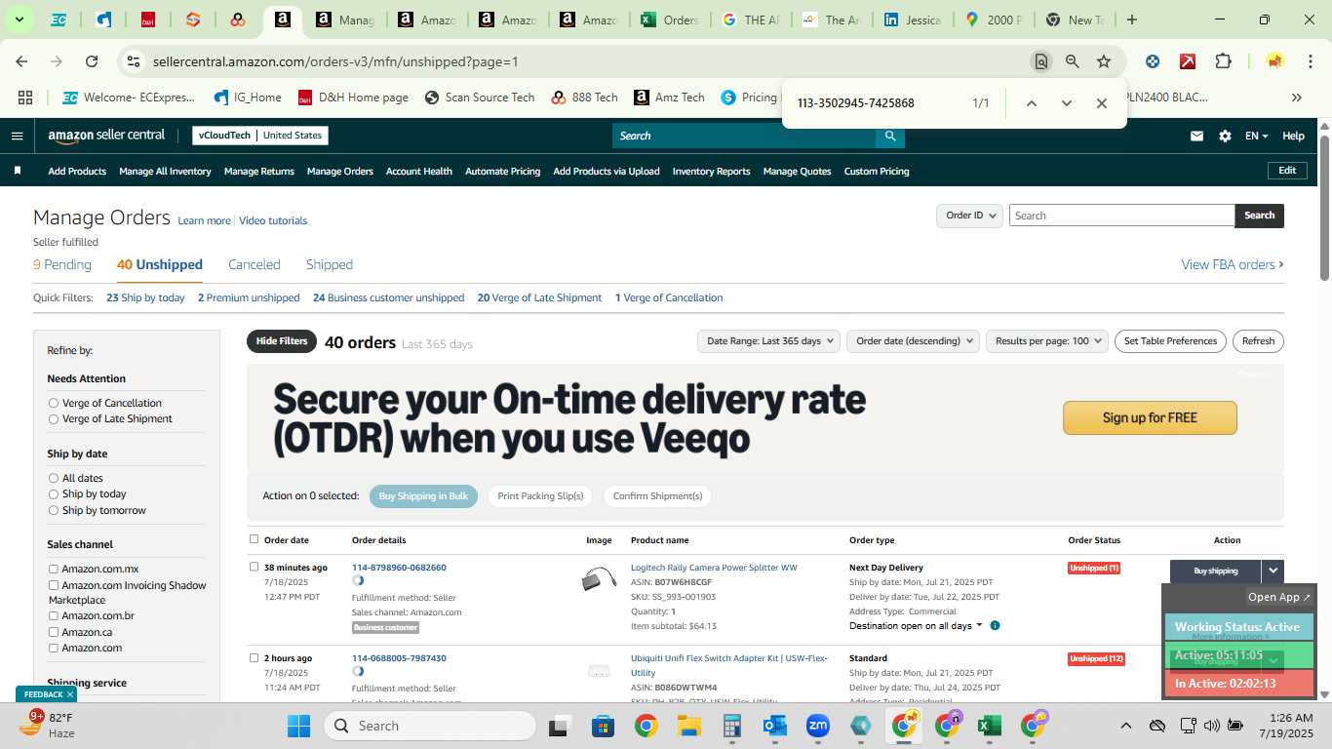Reload the page with browser refresh
This screenshot has width=1332, height=749.
tap(92, 61)
